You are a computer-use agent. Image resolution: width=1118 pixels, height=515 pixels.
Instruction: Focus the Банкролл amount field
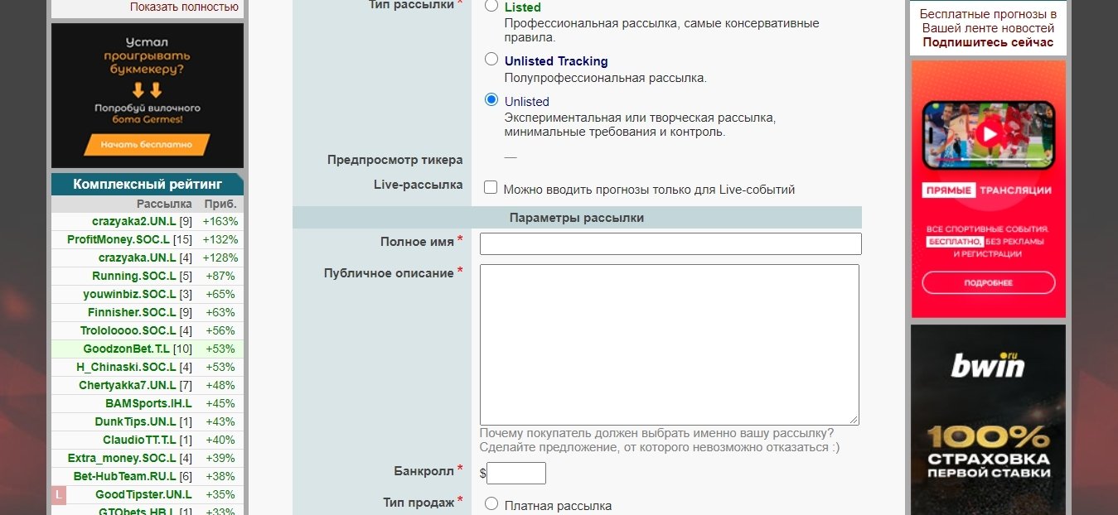click(x=516, y=474)
